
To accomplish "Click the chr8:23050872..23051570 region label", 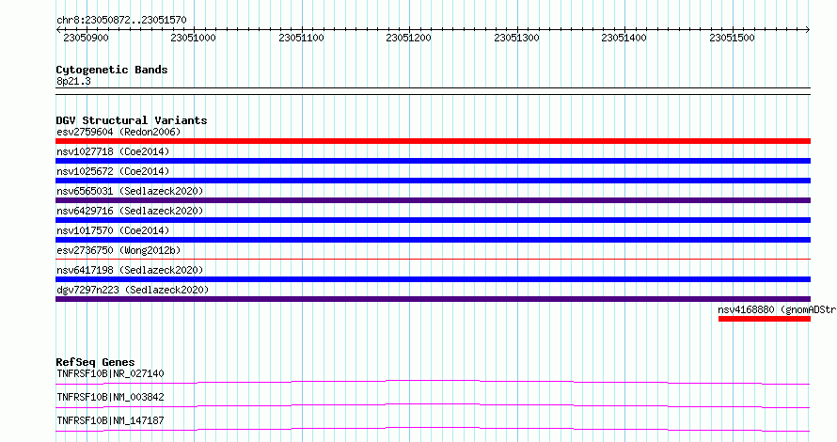I will point(121,20).
